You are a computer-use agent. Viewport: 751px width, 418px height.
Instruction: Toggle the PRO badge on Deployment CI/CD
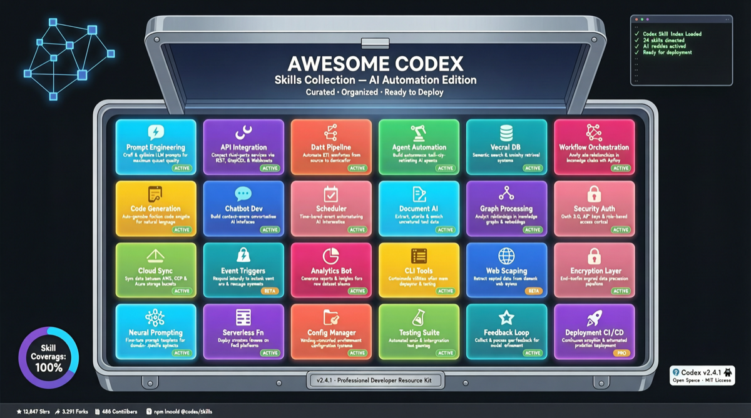tap(622, 352)
